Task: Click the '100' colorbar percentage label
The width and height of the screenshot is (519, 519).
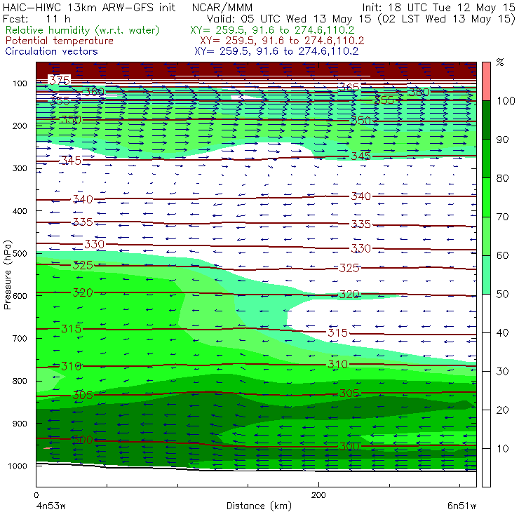Action: (x=506, y=100)
